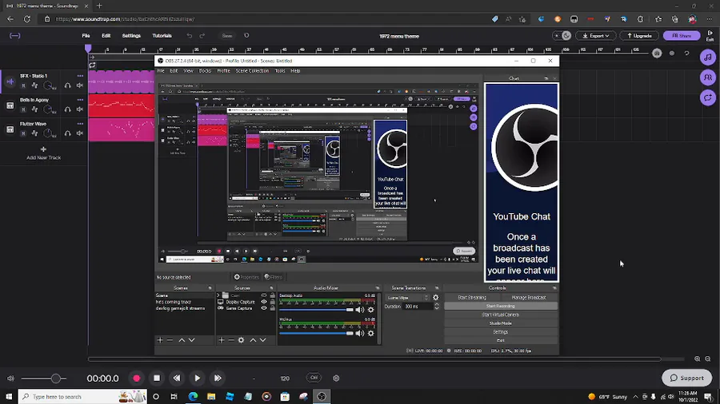Mute the Flutter Wave track
Viewport: 720px width, 404px height.
coord(80,133)
